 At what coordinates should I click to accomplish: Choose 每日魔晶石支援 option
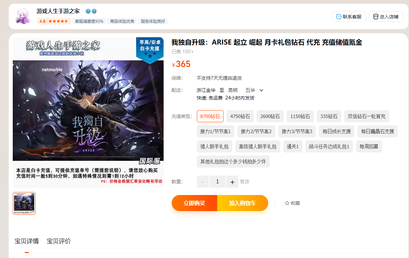[x=377, y=131]
